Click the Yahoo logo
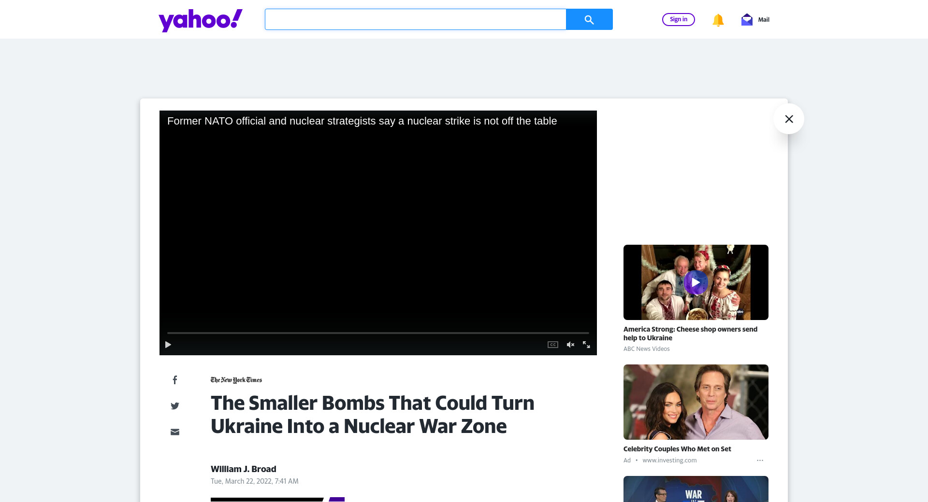 click(200, 20)
